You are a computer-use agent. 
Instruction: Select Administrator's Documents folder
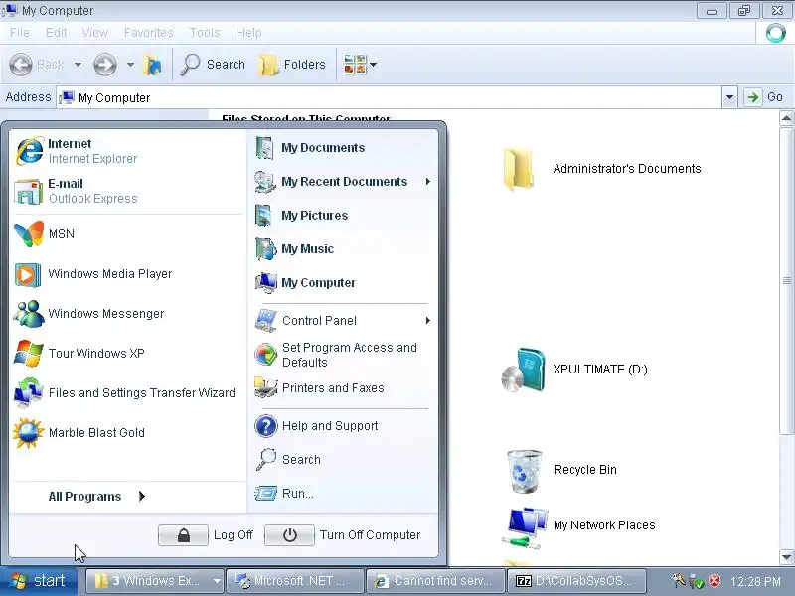(602, 169)
